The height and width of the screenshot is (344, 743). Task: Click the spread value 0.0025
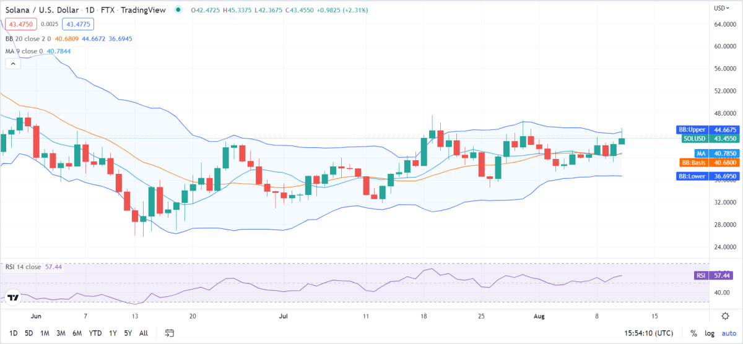pyautogui.click(x=50, y=24)
